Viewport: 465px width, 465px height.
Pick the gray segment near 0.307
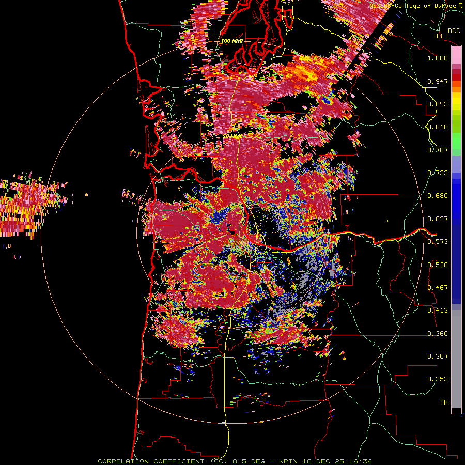(x=456, y=359)
